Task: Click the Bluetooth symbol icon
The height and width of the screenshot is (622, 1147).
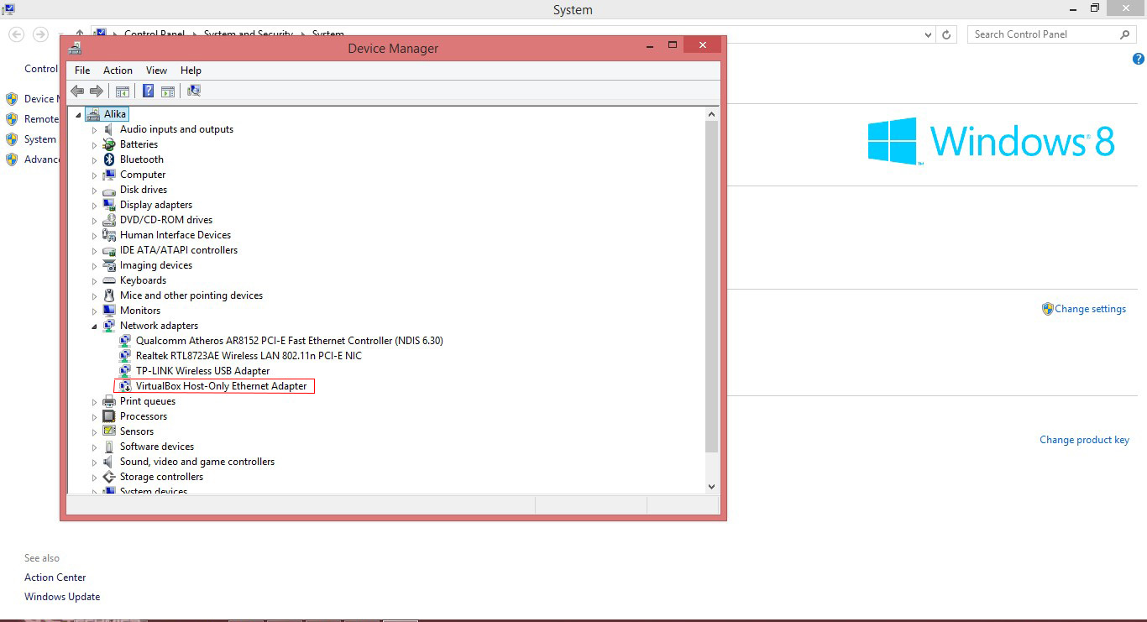Action: tap(108, 159)
